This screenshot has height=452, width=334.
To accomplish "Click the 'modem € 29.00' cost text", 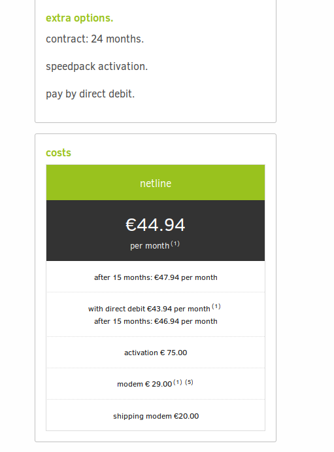I will tap(144, 384).
